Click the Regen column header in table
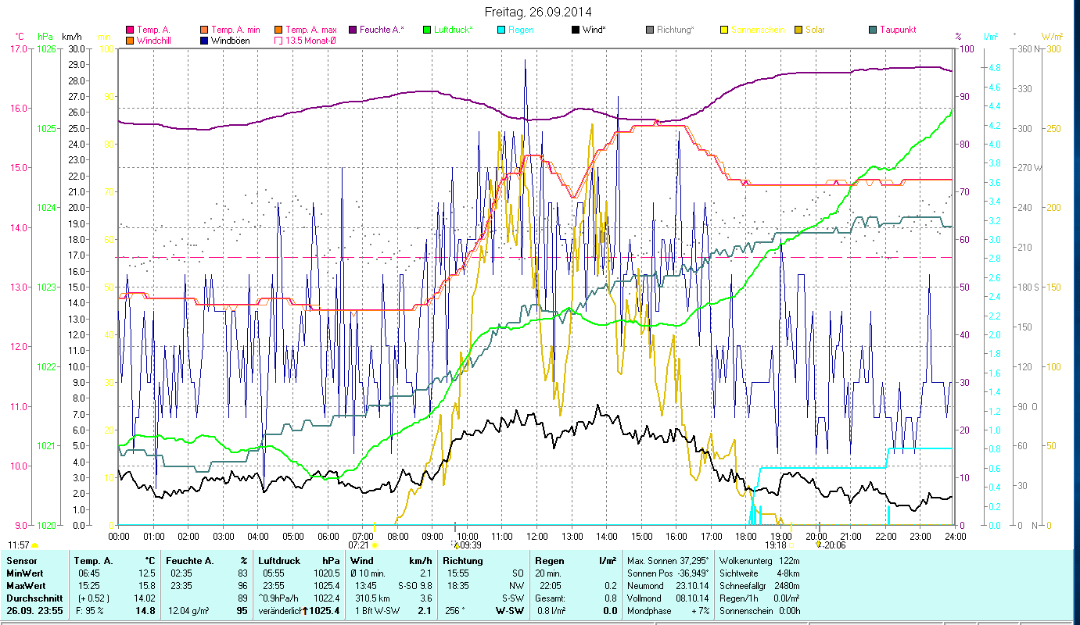 tap(549, 561)
